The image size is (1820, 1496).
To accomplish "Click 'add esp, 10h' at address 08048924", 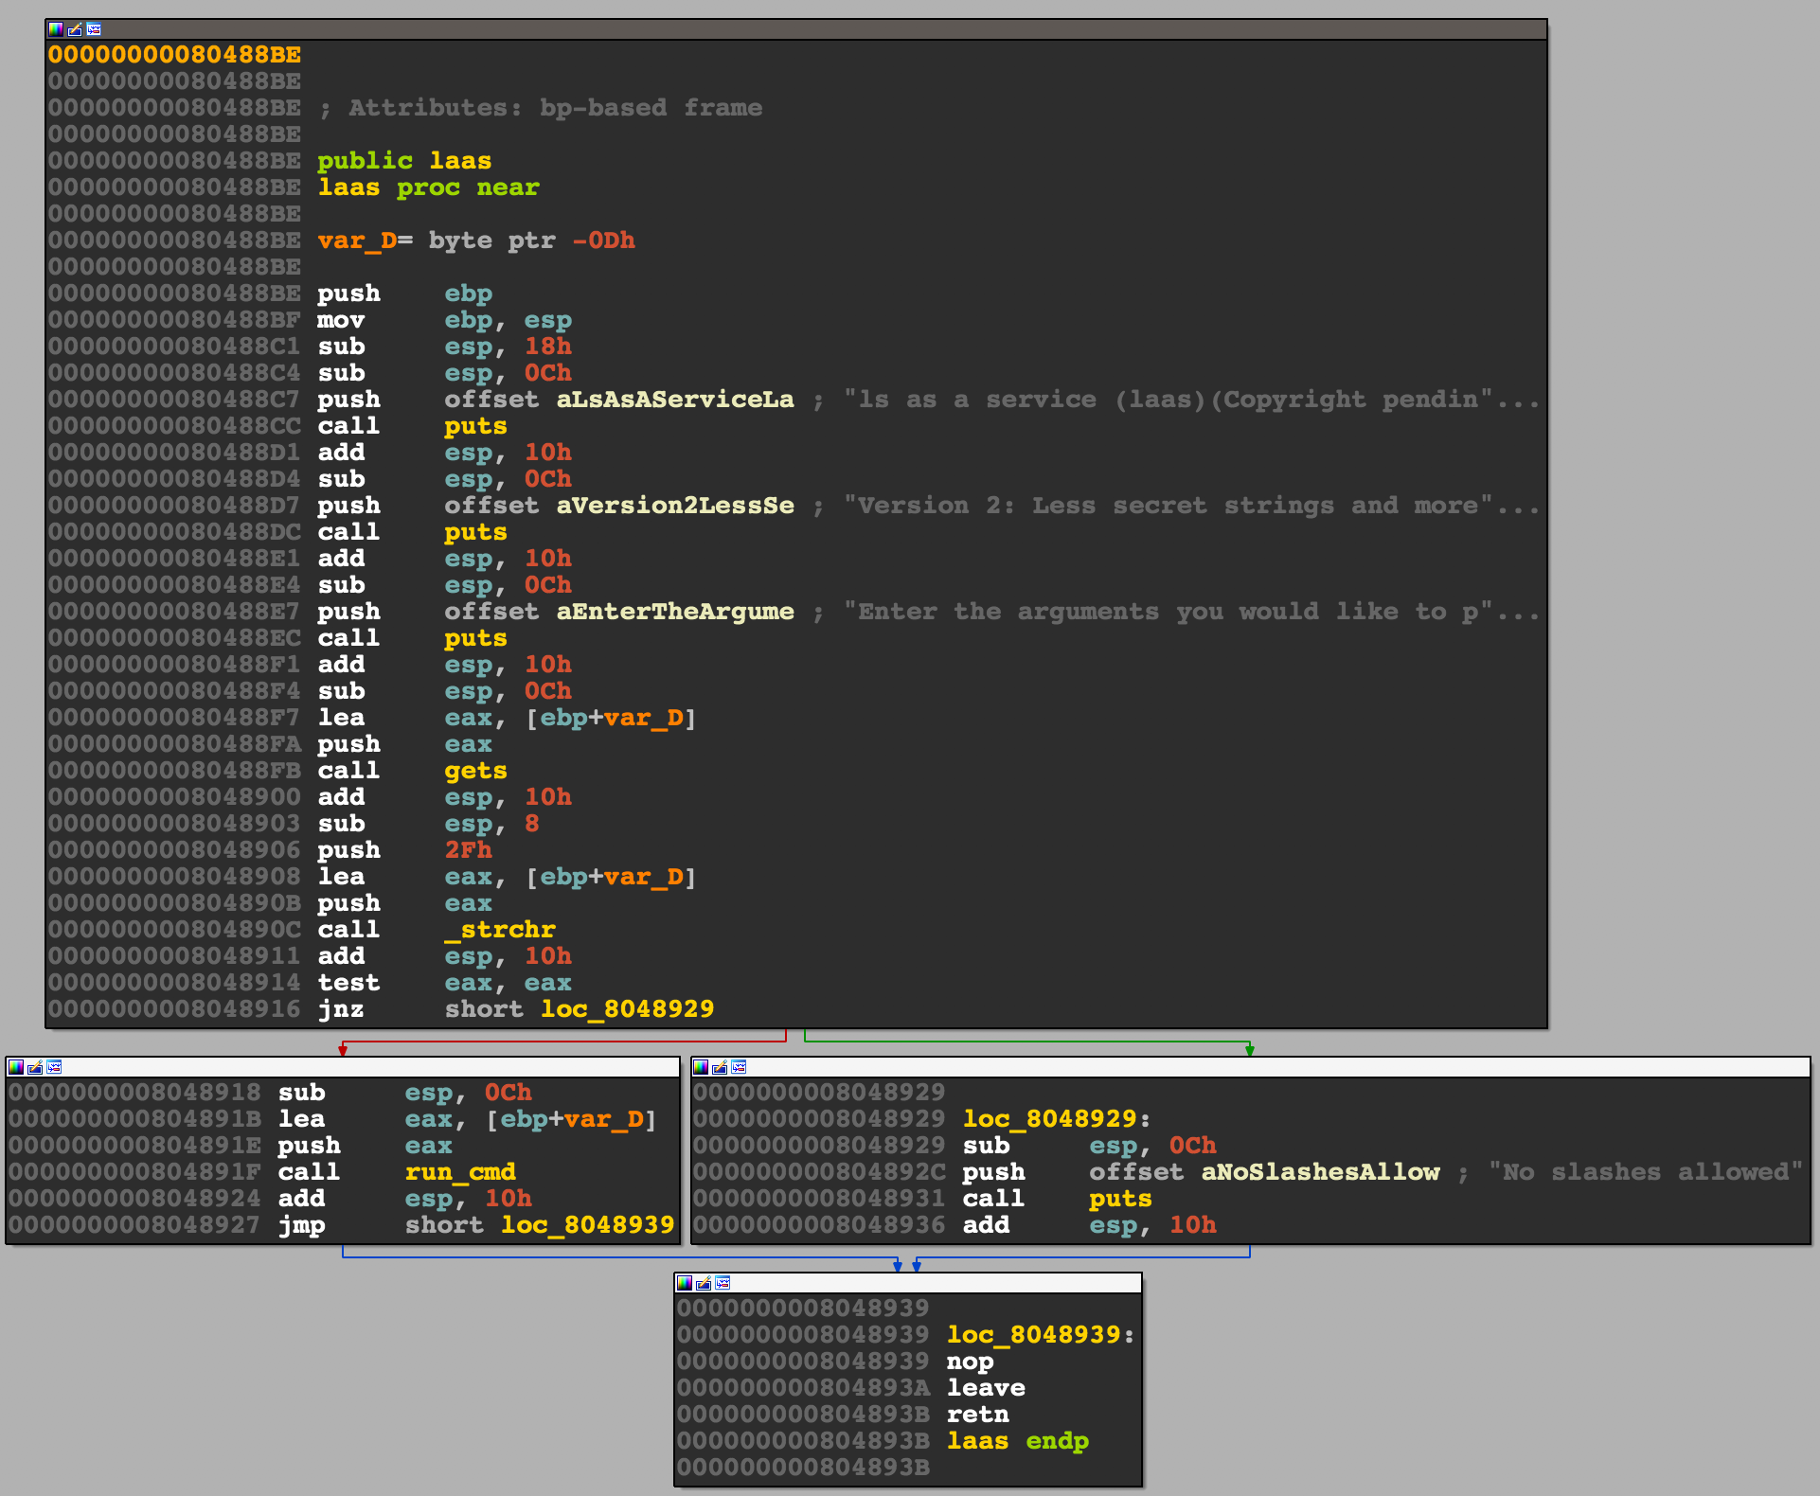I will point(404,1199).
